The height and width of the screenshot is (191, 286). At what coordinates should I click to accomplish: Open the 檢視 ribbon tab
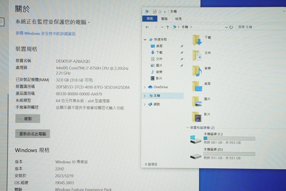(x=178, y=19)
